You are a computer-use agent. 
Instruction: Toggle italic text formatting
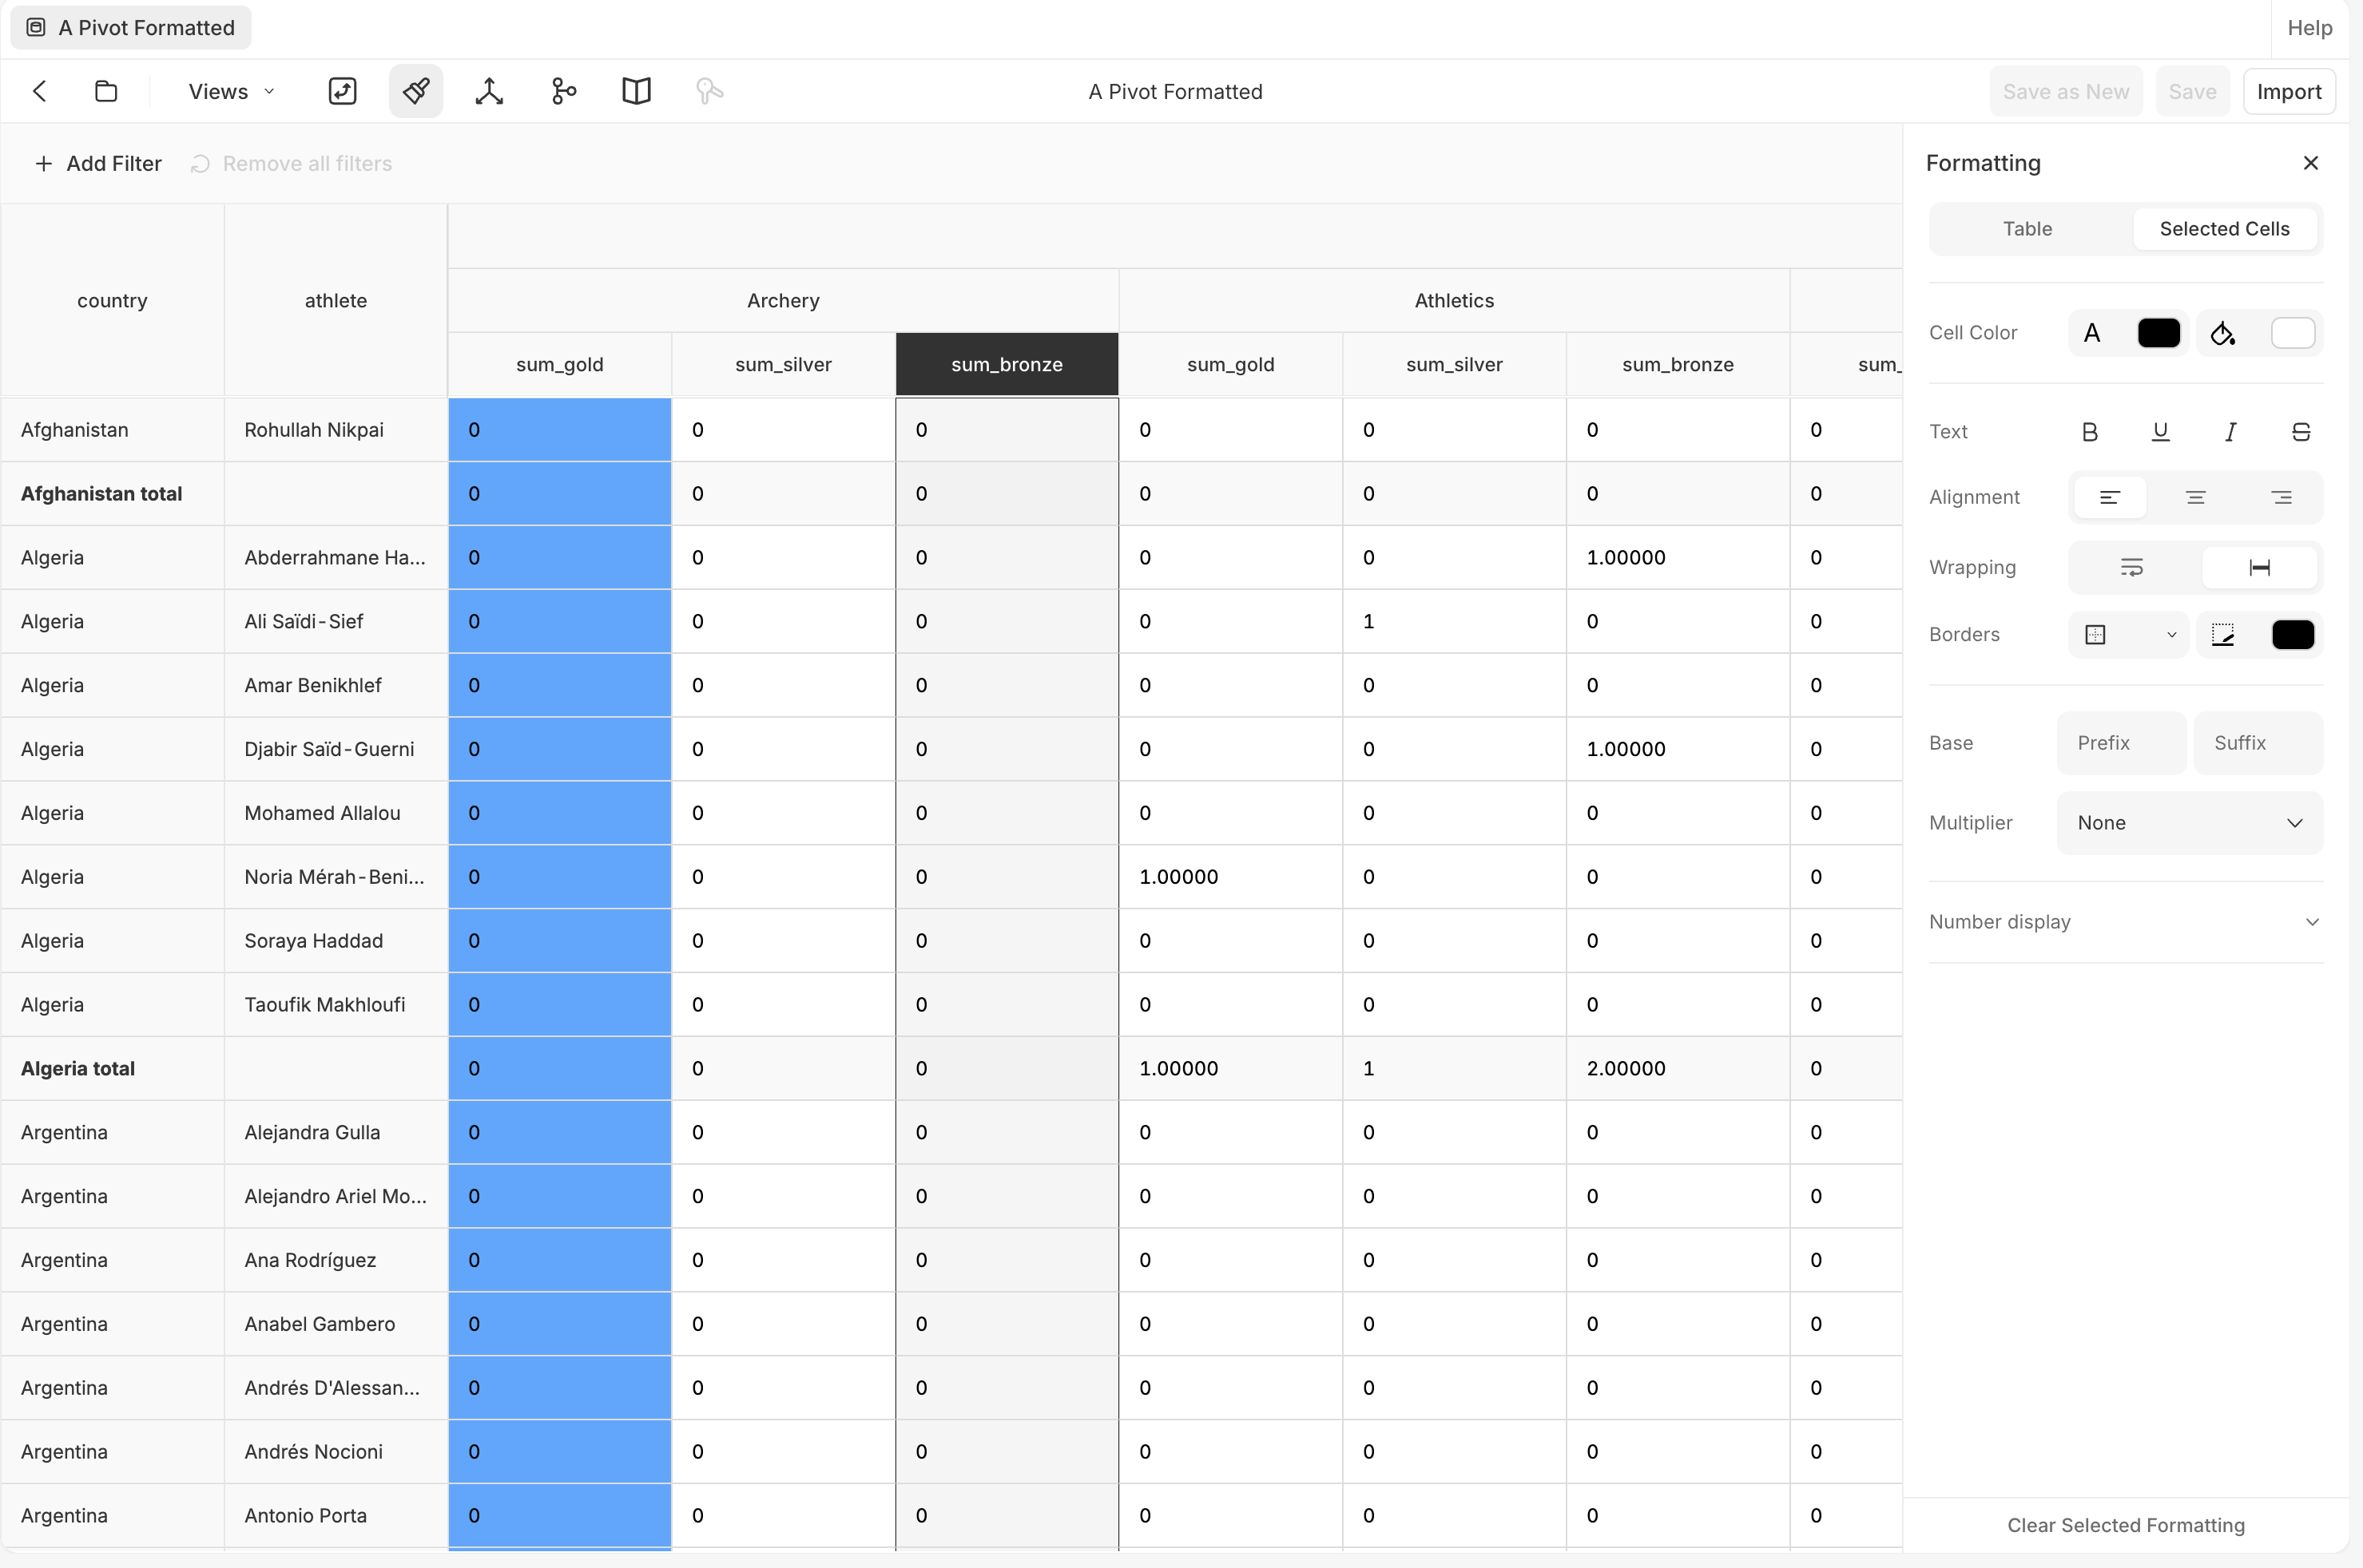pos(2231,432)
